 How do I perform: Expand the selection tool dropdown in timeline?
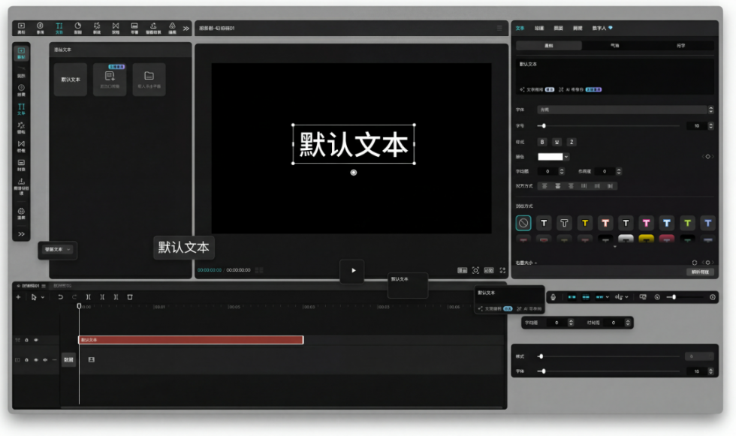43,297
